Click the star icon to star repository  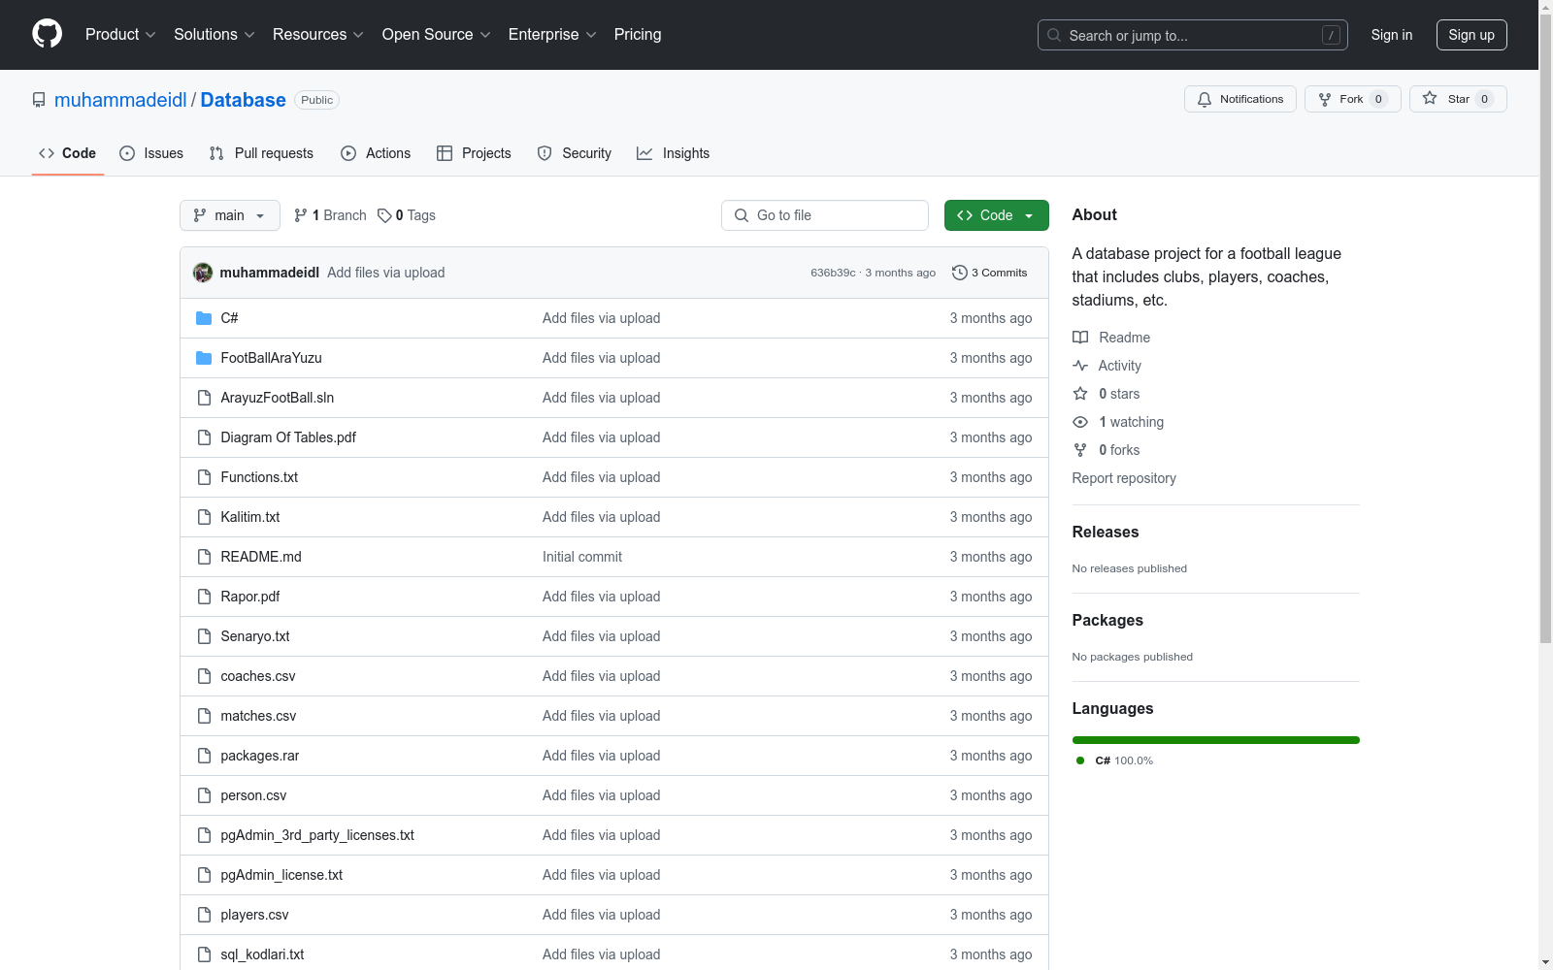click(1430, 98)
